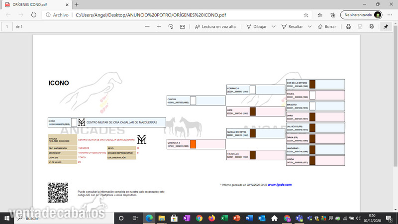Unpin the PDF toolbar
Image resolution: width=398 pixels, height=224 pixels.
386,26
